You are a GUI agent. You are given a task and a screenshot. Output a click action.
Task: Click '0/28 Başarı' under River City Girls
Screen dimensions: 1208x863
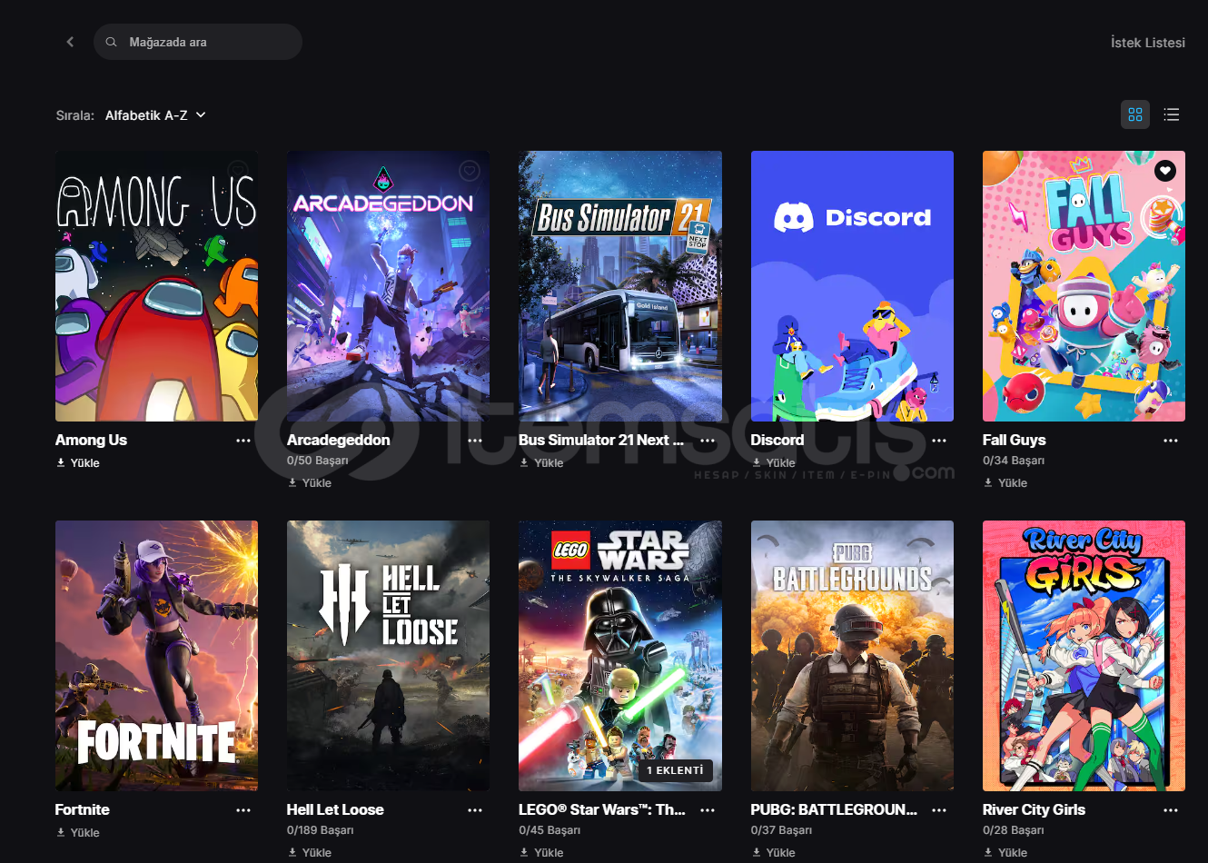(x=1014, y=830)
